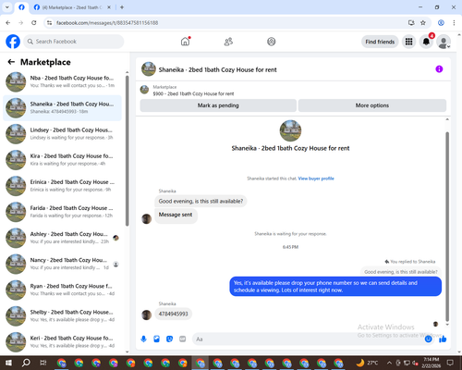Click the chat messages scrollbar
This screenshot has height=370, width=462.
(447, 227)
